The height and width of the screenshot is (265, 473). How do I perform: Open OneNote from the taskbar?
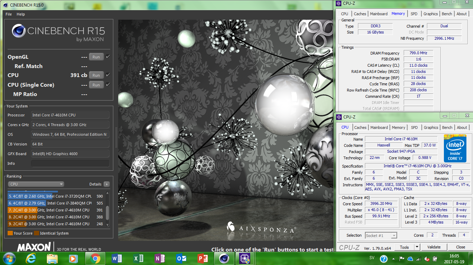click(160, 258)
